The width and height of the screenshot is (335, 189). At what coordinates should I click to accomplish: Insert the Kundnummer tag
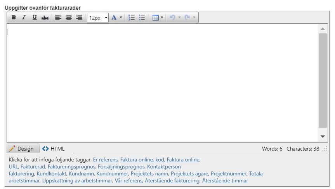click(x=112, y=174)
